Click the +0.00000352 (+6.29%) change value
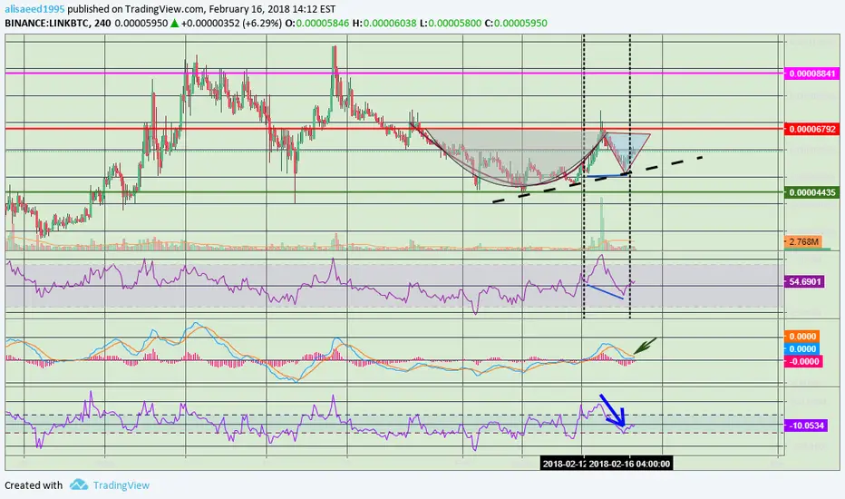 231,24
